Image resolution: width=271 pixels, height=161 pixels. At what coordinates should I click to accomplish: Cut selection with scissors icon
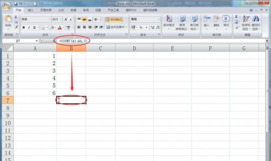point(16,17)
